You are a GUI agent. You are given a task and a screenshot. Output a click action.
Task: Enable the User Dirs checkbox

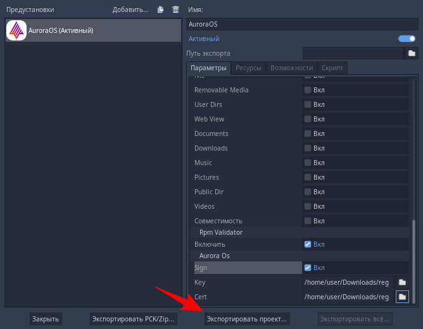tap(308, 104)
